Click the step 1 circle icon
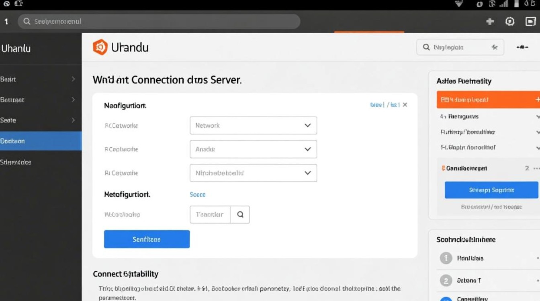The width and height of the screenshot is (540, 301). (x=446, y=258)
